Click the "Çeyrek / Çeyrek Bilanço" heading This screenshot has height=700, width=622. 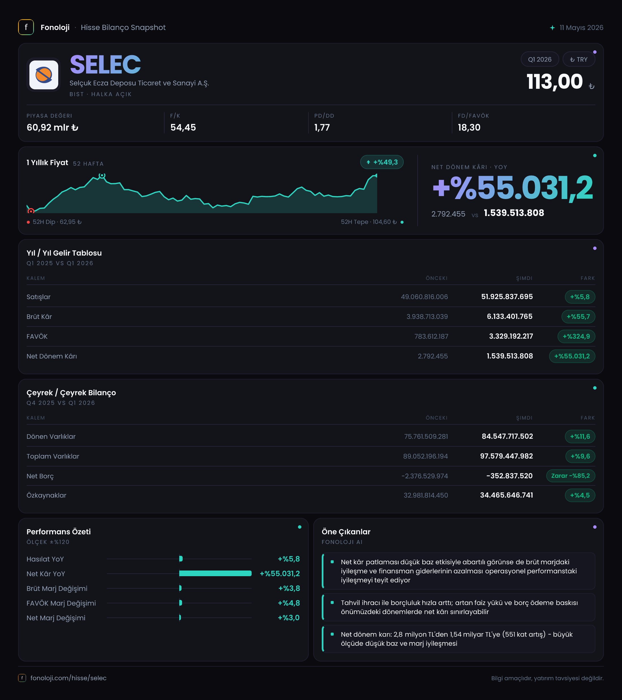click(x=71, y=393)
